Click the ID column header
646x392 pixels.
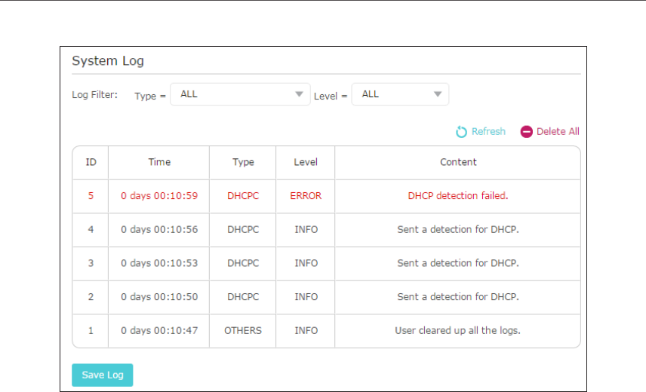click(x=91, y=162)
